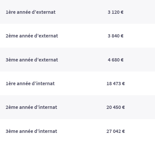
Task: Select the 18 473 € amount
Action: (x=116, y=83)
